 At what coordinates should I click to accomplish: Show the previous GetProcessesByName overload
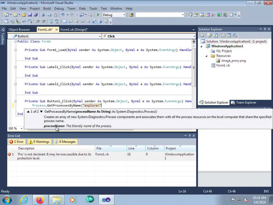(x=28, y=112)
